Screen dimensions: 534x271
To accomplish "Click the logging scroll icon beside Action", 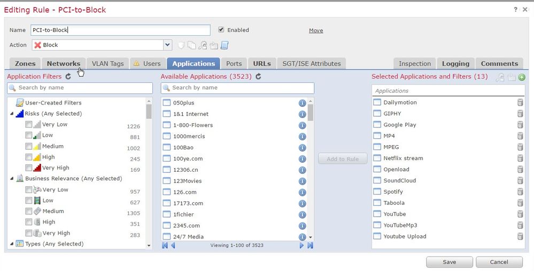I will click(x=225, y=45).
